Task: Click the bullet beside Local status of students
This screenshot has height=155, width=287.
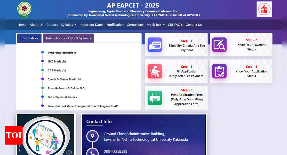Action: (42, 106)
